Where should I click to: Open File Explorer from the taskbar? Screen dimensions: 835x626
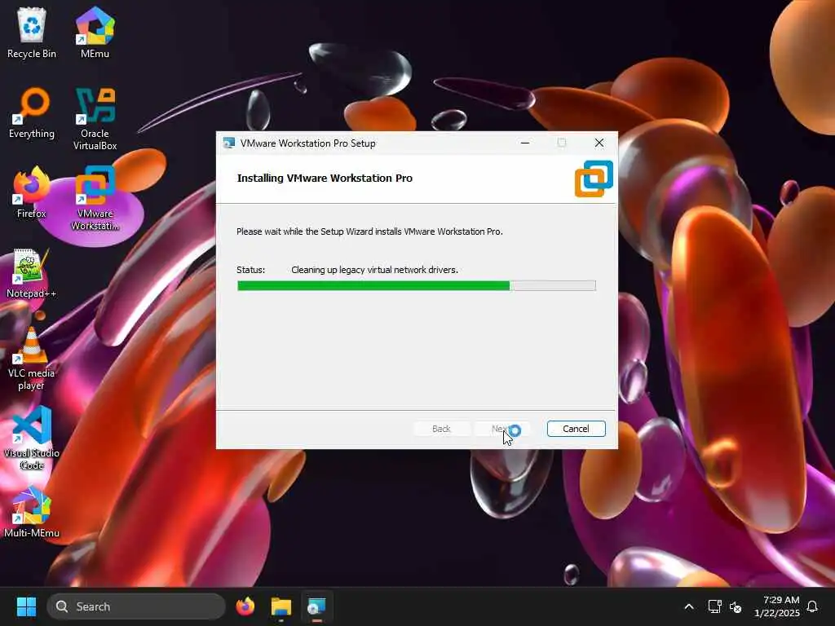[281, 606]
